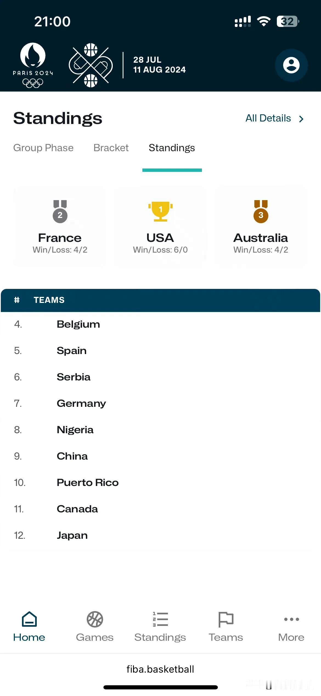Switch to the Group Phase tab
This screenshot has height=696, width=321.
pos(43,148)
